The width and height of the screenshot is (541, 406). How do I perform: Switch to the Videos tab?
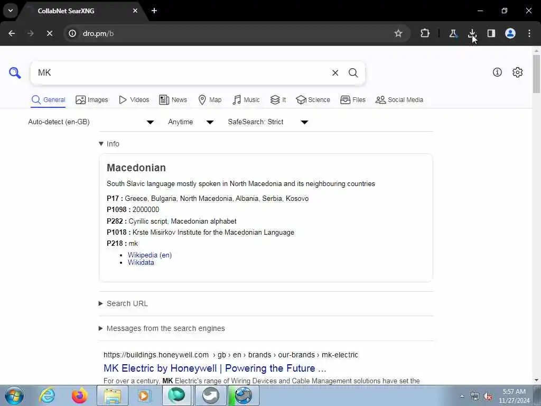[x=134, y=100]
